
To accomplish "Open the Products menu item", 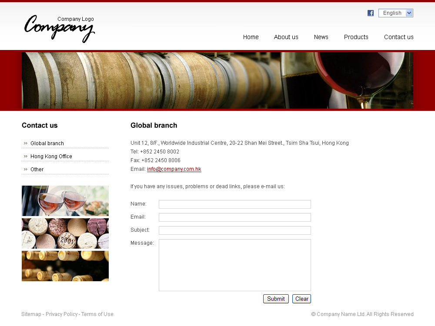I will [x=356, y=37].
